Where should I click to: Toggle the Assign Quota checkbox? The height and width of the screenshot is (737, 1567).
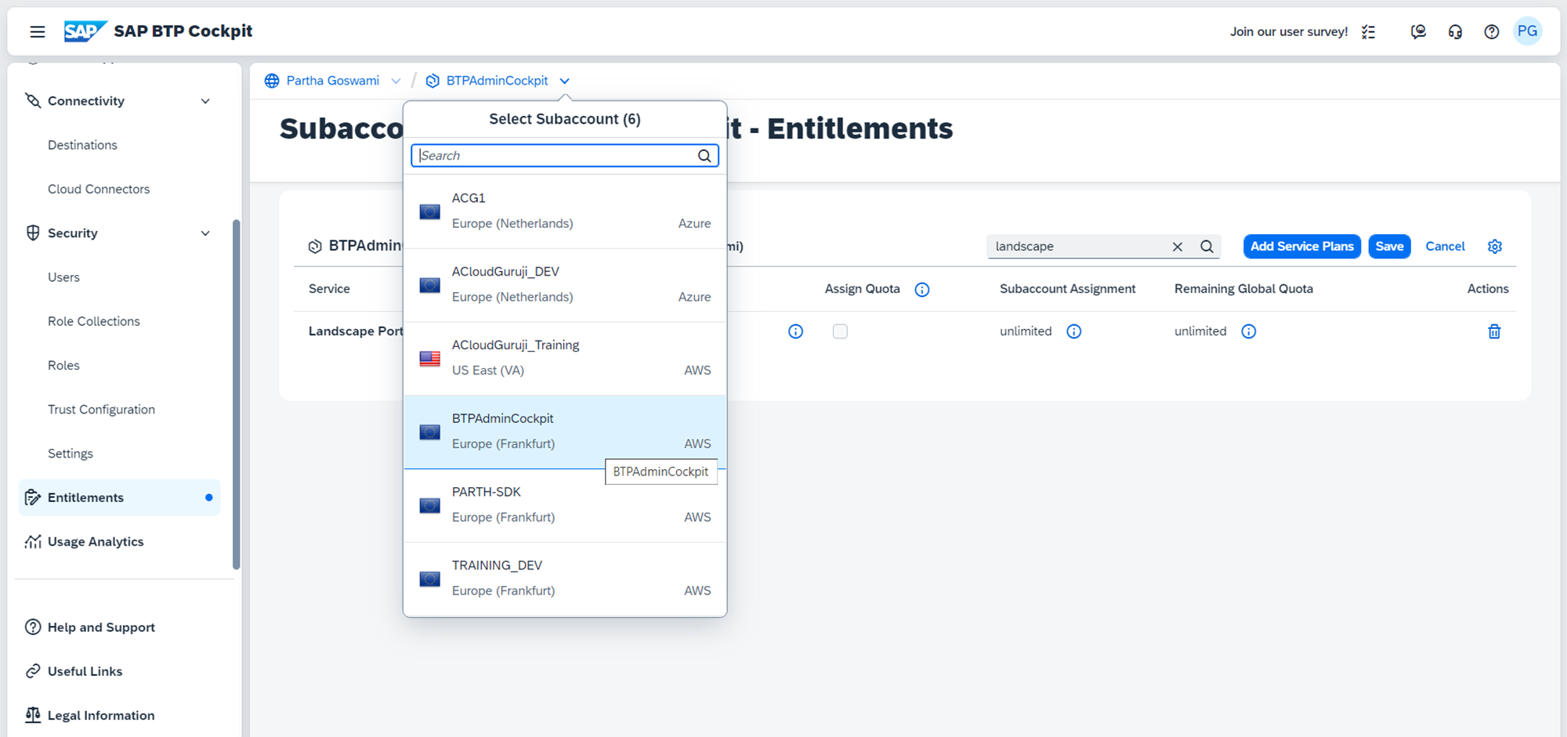[840, 331]
